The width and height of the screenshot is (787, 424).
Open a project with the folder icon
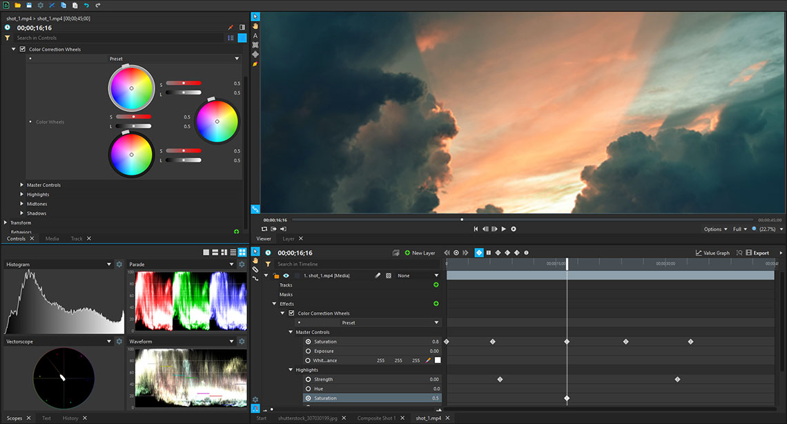tap(17, 5)
